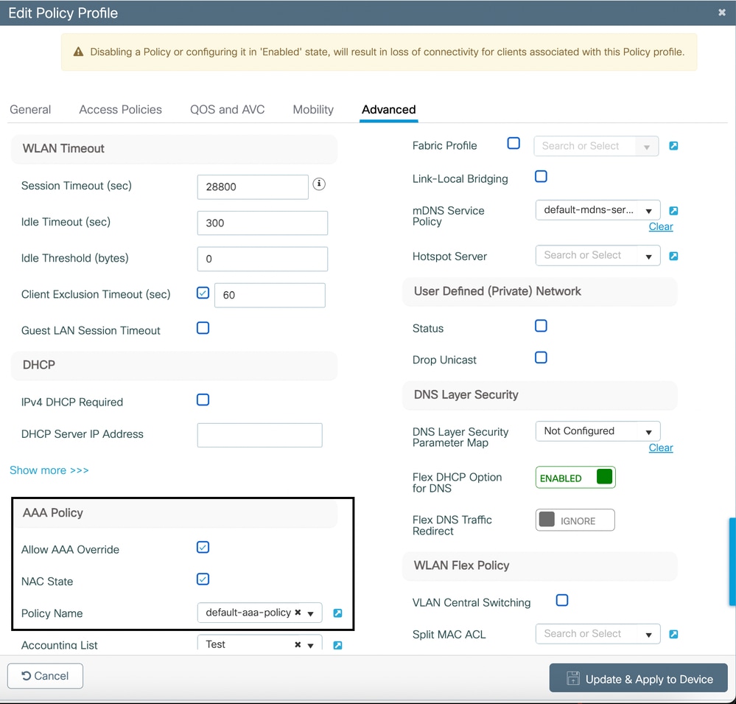736x704 pixels.
Task: Enable Link-Local Bridging
Action: click(541, 176)
